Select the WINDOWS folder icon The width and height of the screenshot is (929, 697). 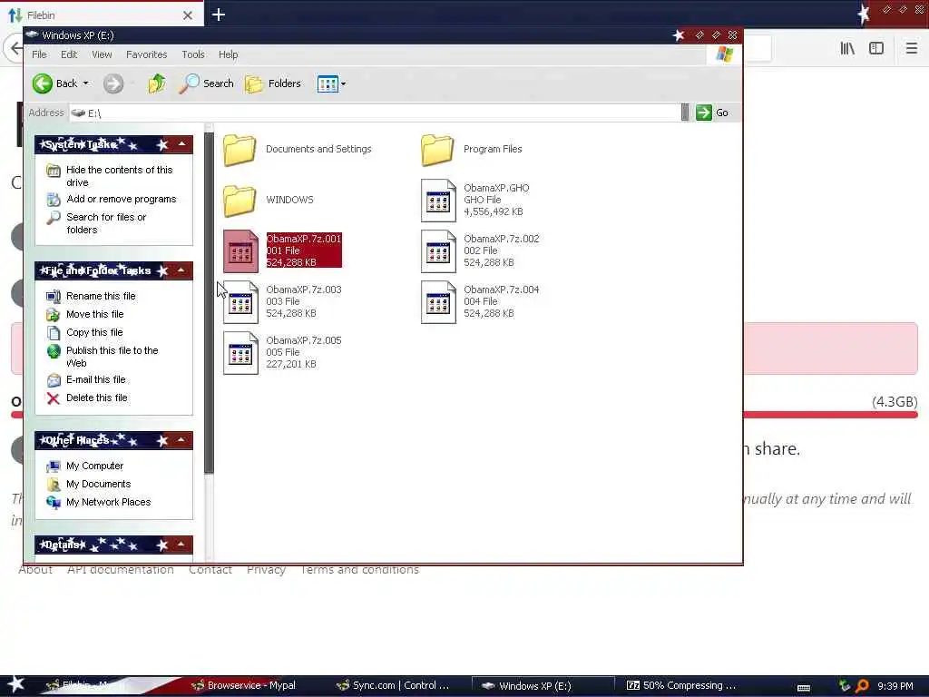[240, 201]
